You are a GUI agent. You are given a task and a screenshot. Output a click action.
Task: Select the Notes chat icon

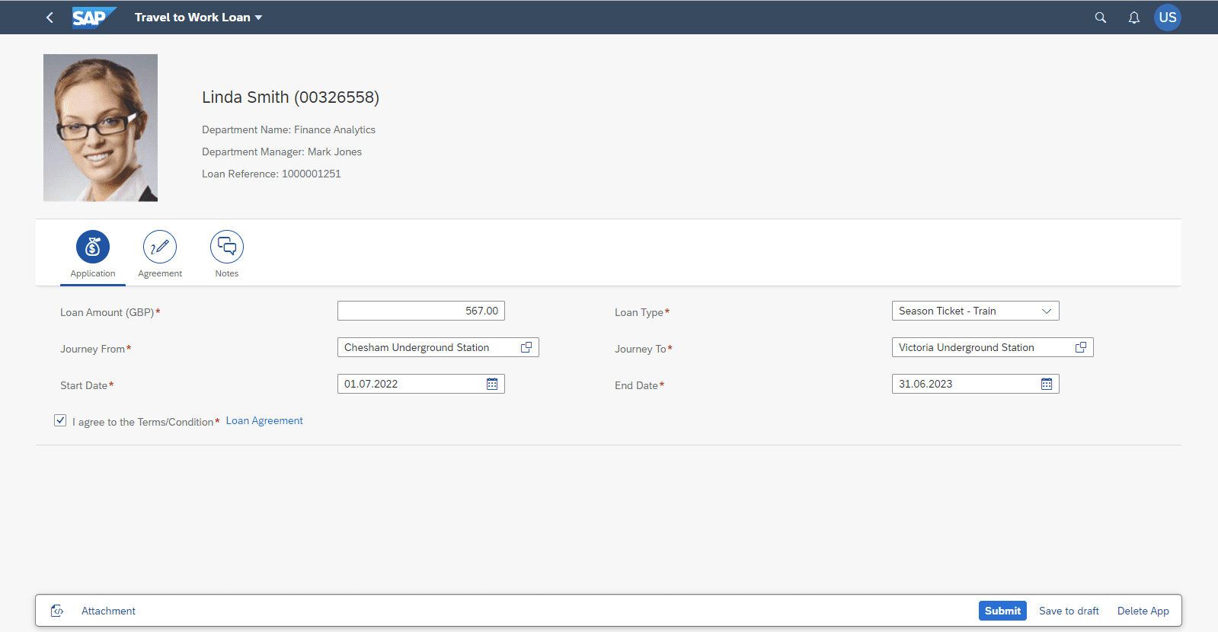pos(227,247)
